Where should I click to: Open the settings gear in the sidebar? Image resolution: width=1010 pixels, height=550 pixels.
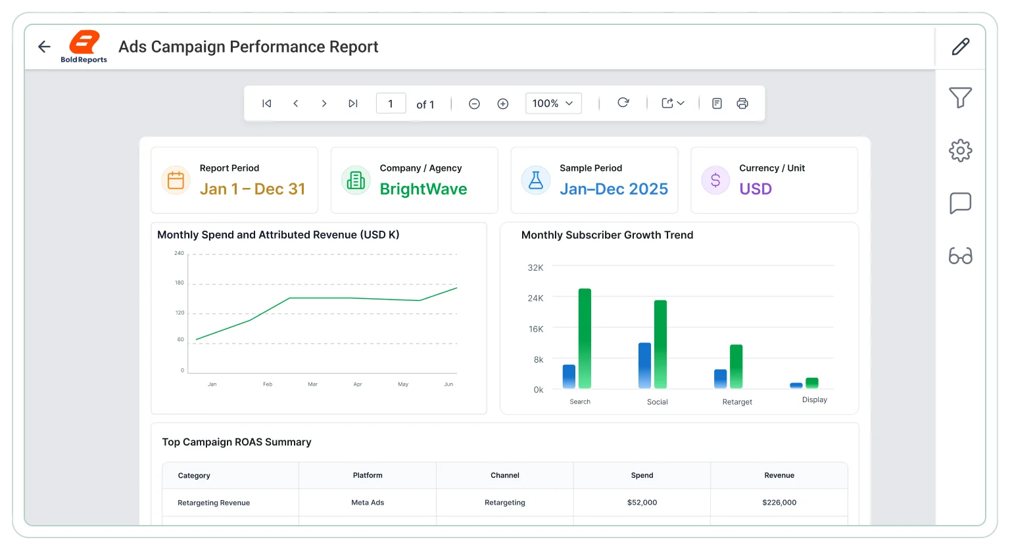click(961, 150)
